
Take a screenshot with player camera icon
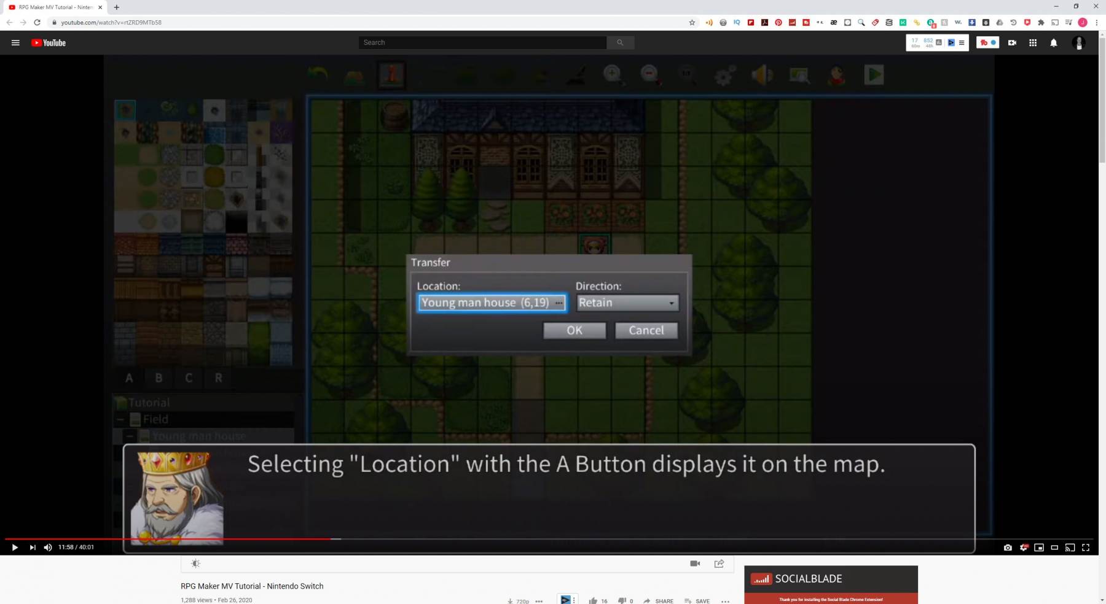point(1008,548)
